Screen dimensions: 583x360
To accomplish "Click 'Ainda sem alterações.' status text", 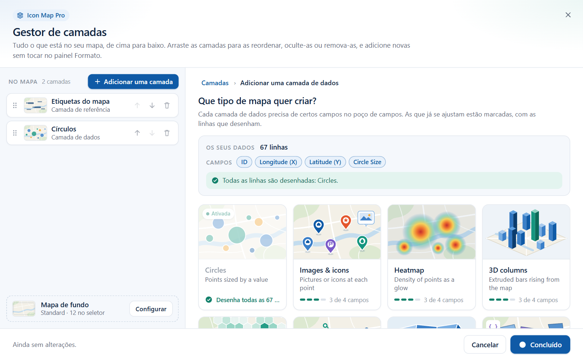I will (x=44, y=344).
